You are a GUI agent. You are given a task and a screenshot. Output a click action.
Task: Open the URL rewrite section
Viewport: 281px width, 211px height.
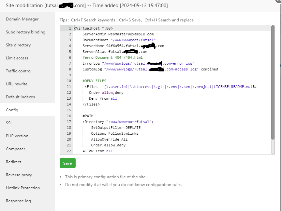(17, 84)
